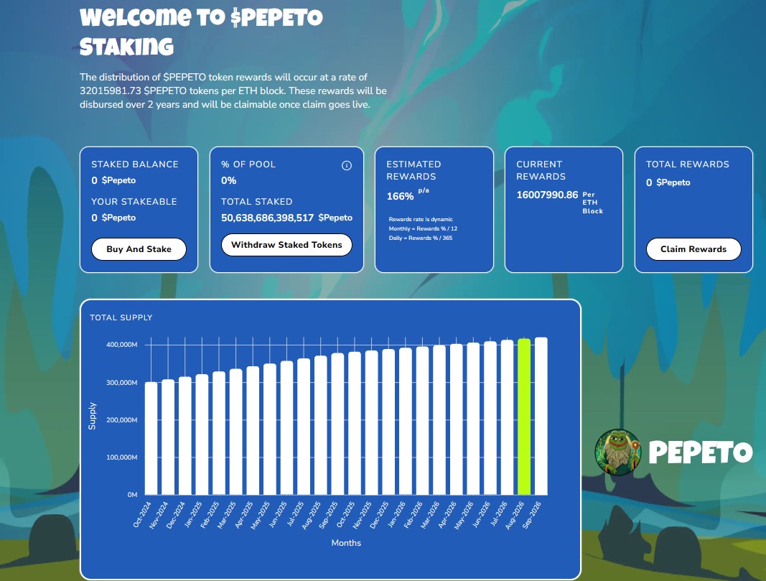
Task: Click the 400,000M axis label
Action: tap(121, 345)
